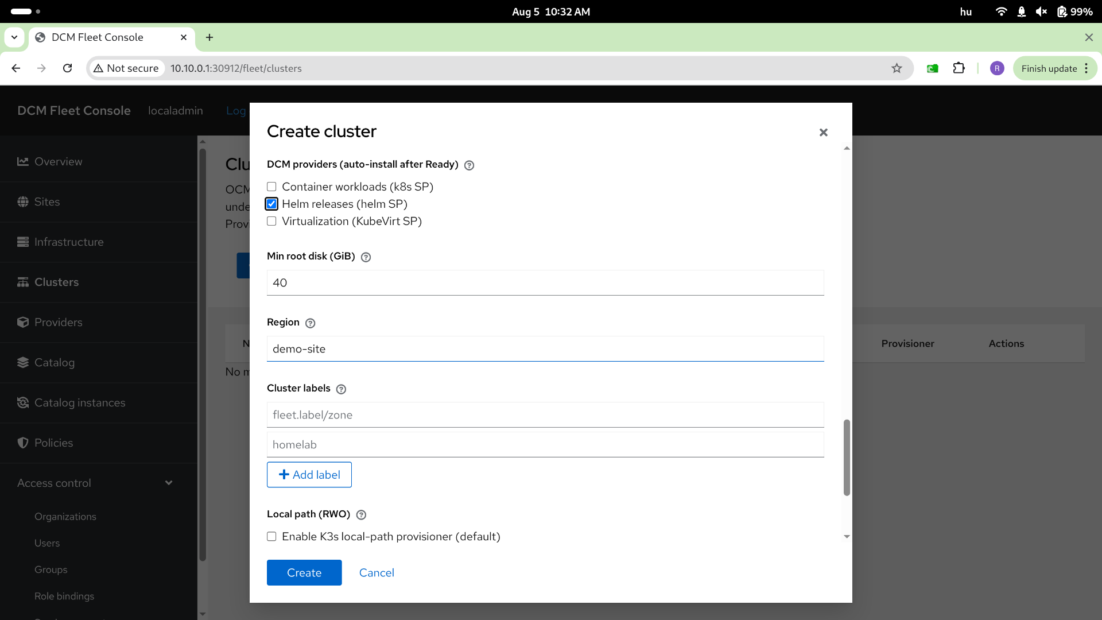Reload the page
The height and width of the screenshot is (620, 1102).
tap(67, 68)
